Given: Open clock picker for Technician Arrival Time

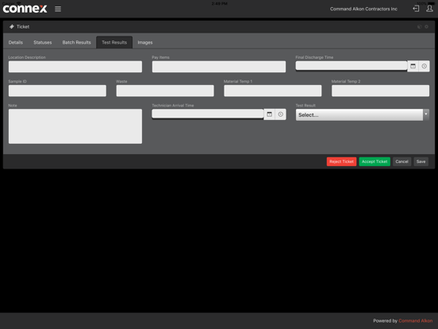Looking at the screenshot, I should point(280,114).
